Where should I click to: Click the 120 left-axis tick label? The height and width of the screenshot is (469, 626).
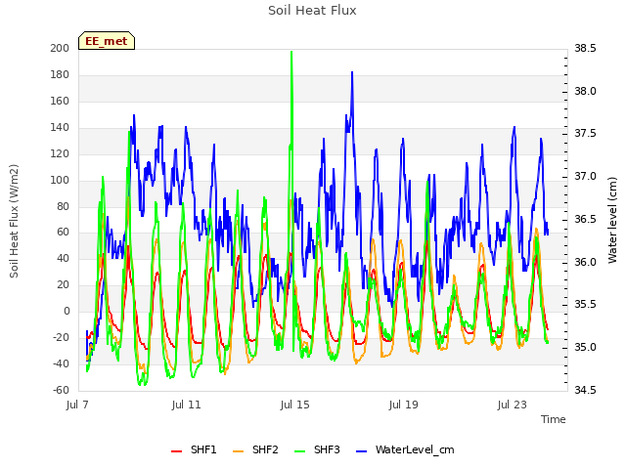click(60, 153)
